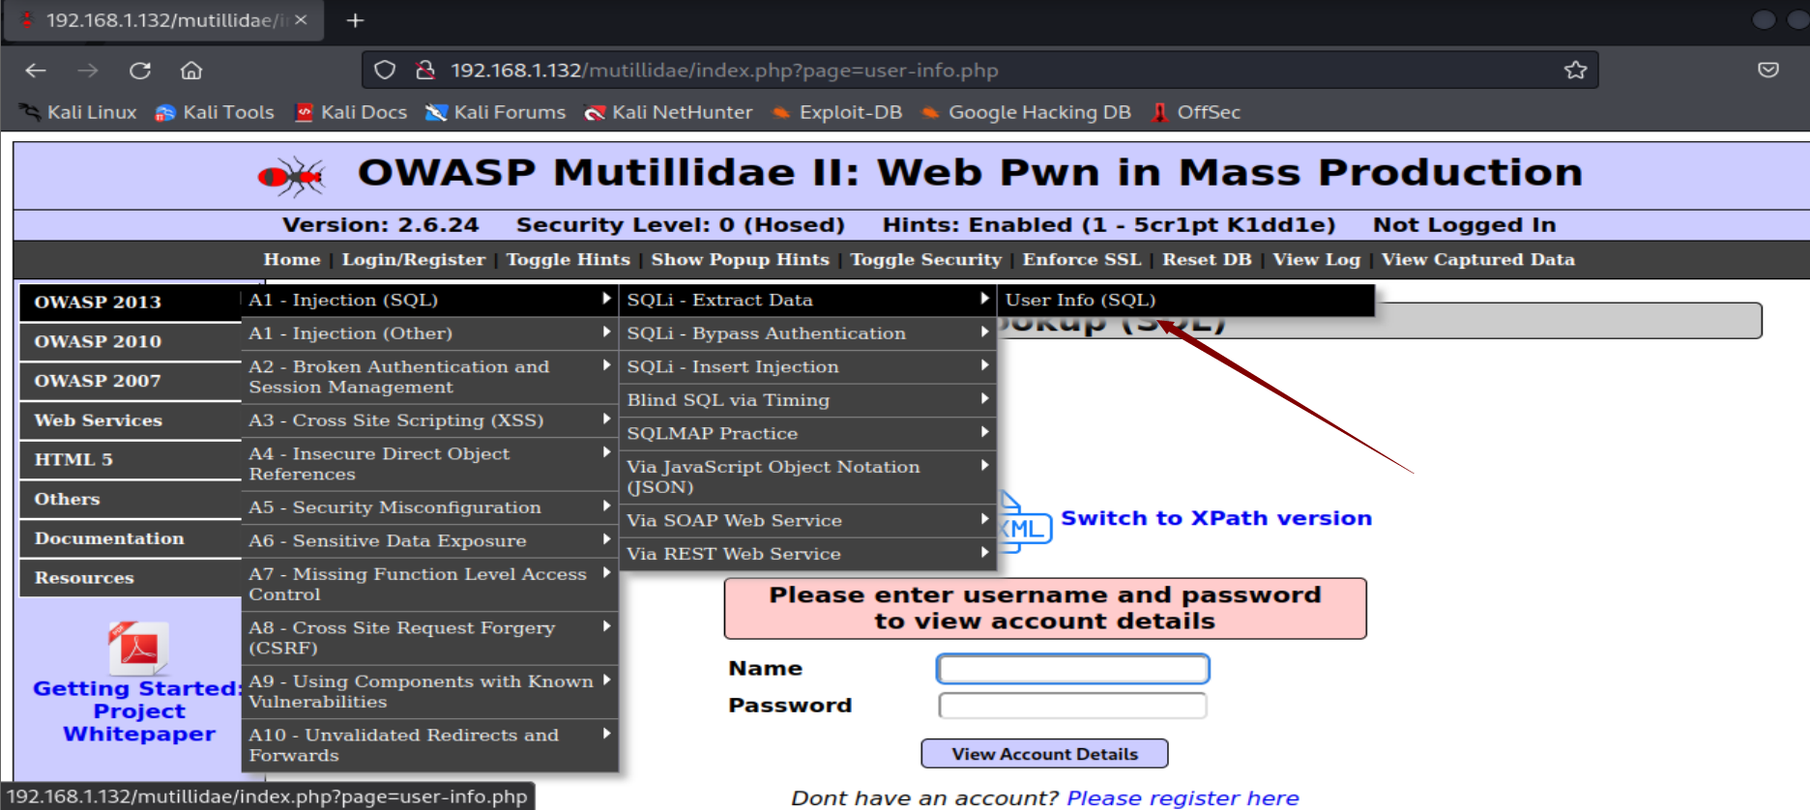The width and height of the screenshot is (1810, 810).
Task: Open a new tab with plus icon
Action: click(355, 20)
